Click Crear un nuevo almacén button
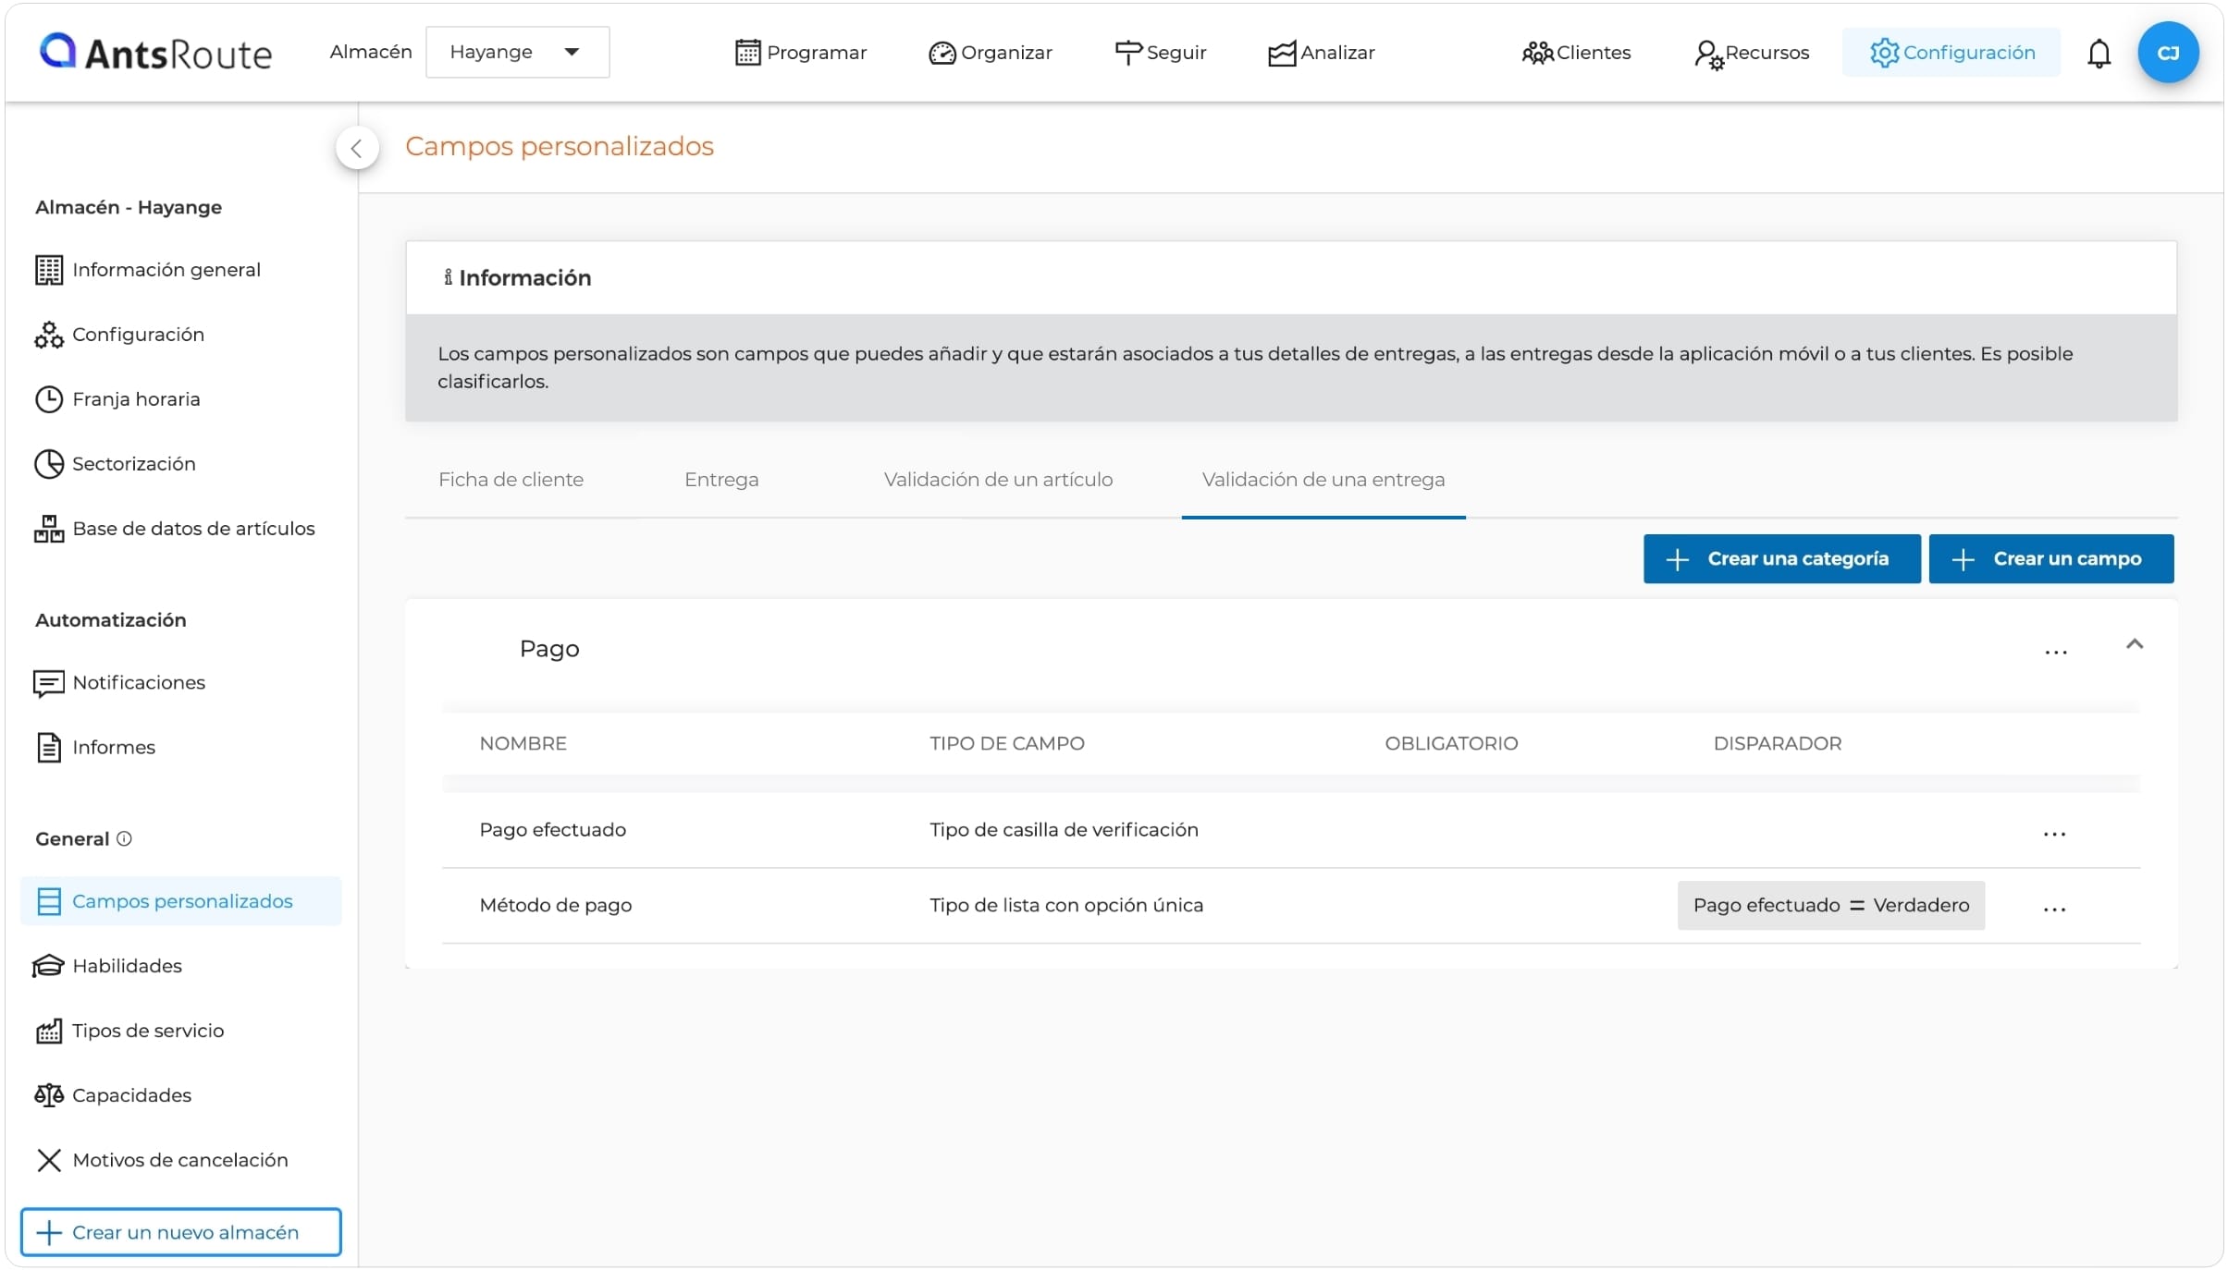This screenshot has height=1270, width=2228. pos(181,1232)
